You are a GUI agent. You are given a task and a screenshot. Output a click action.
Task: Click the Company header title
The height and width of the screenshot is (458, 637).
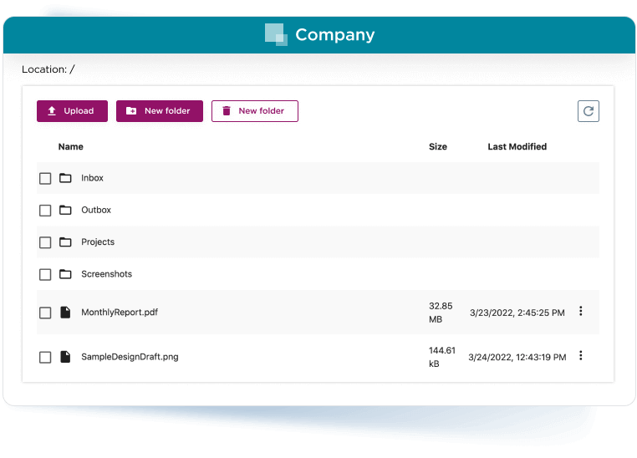pyautogui.click(x=334, y=35)
